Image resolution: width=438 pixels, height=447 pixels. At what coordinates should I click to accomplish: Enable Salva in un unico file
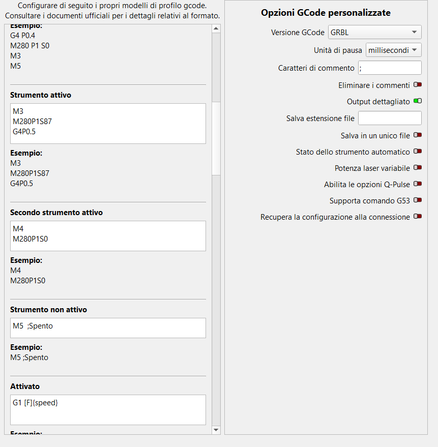pos(418,135)
